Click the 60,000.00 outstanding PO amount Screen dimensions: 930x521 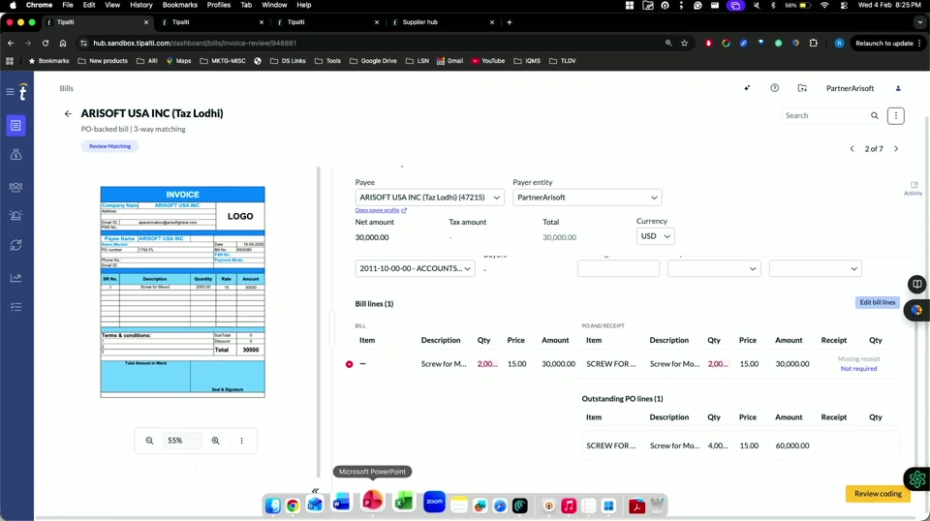(x=791, y=445)
